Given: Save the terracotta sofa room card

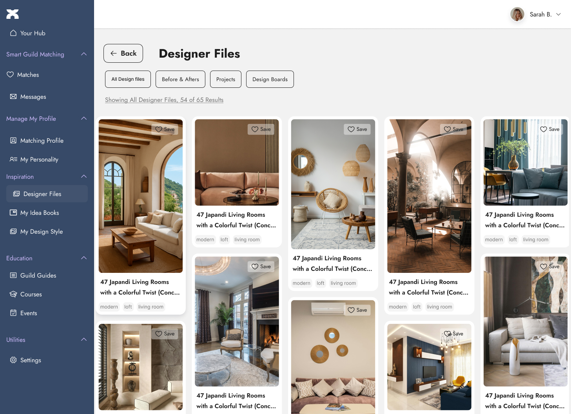Looking at the screenshot, I should [261, 129].
